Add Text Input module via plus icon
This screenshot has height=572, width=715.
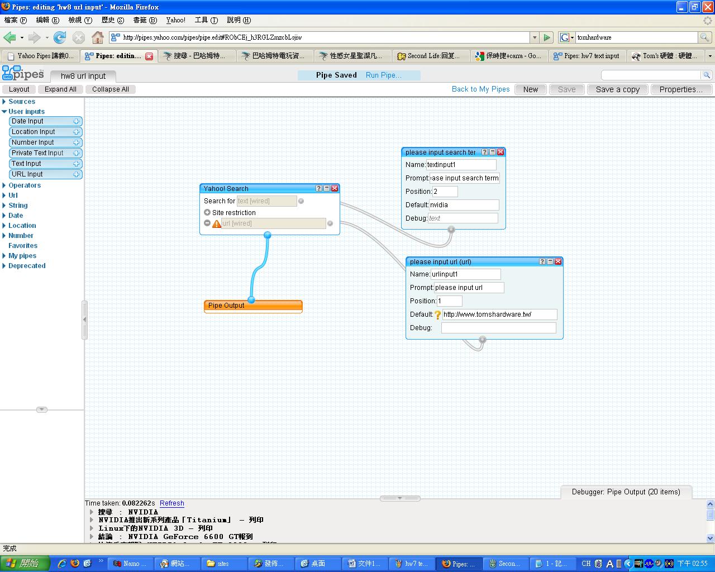[x=77, y=164]
